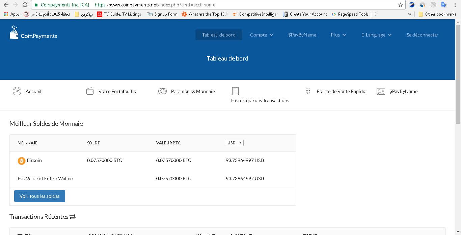Click the Votre Portefeuille wallet icon
Viewport: 461px width, 235px height.
point(90,91)
